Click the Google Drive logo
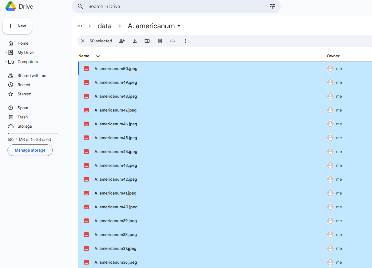Viewport: 372px width, 268px height. (x=11, y=6)
